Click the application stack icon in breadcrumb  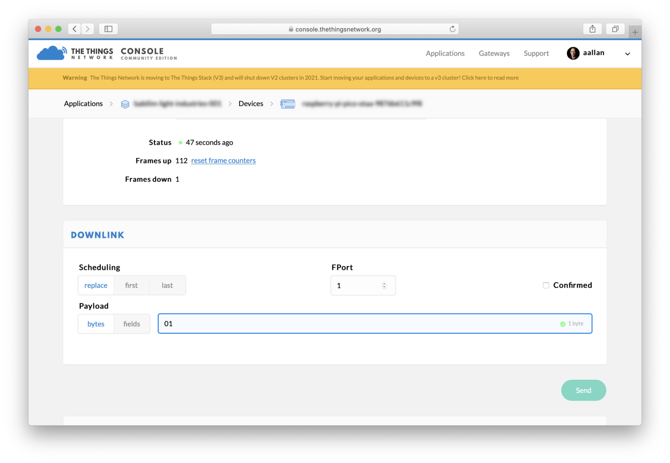point(125,104)
